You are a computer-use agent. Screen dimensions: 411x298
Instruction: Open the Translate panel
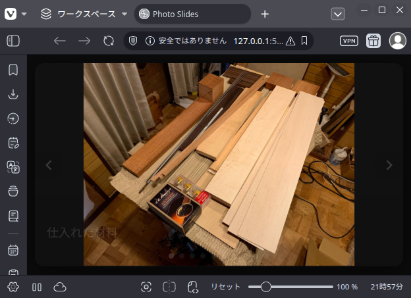[13, 167]
